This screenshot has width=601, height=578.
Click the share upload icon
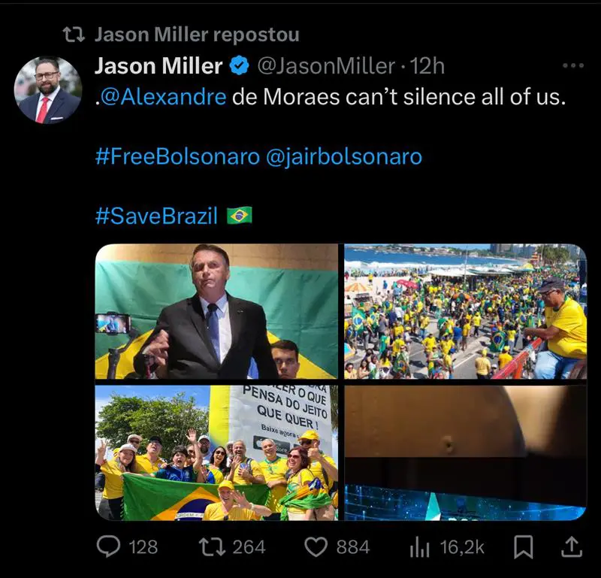pyautogui.click(x=571, y=547)
